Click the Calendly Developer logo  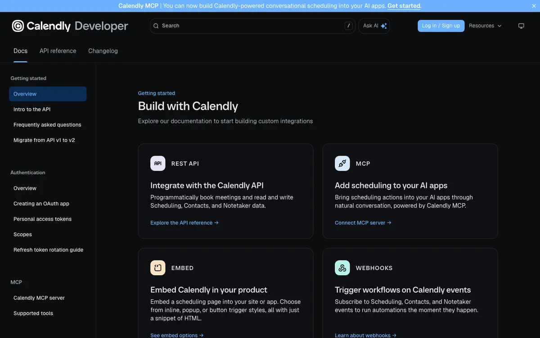[x=70, y=26]
